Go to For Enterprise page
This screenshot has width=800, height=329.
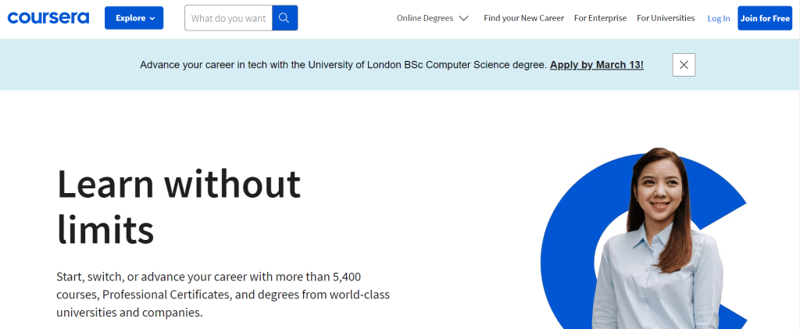(600, 18)
